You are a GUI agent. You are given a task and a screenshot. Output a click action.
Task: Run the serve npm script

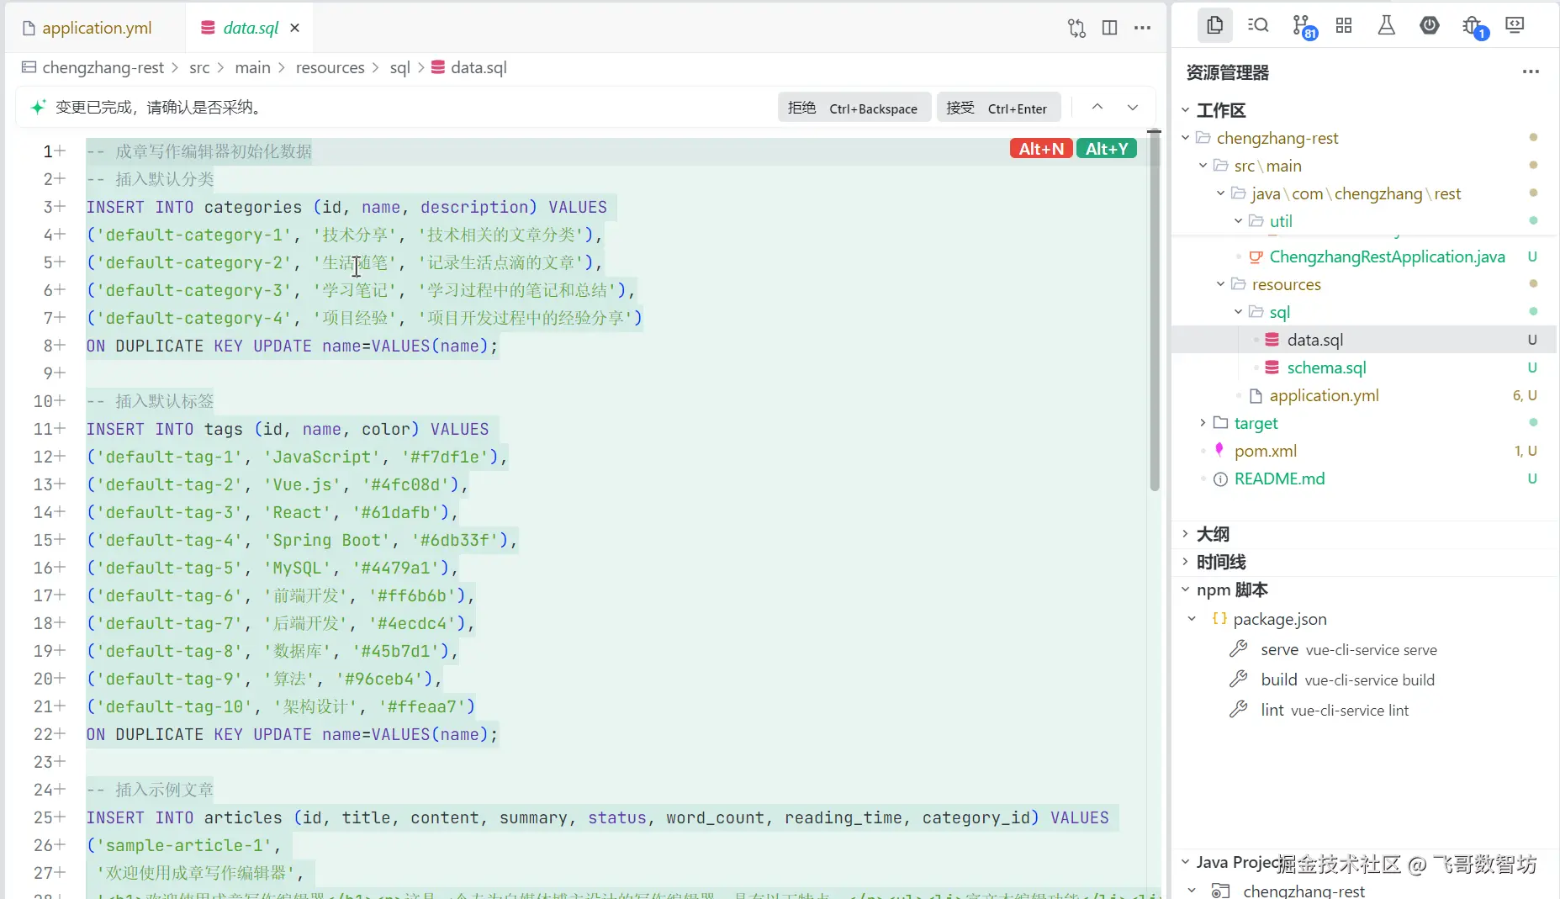pyautogui.click(x=1348, y=649)
